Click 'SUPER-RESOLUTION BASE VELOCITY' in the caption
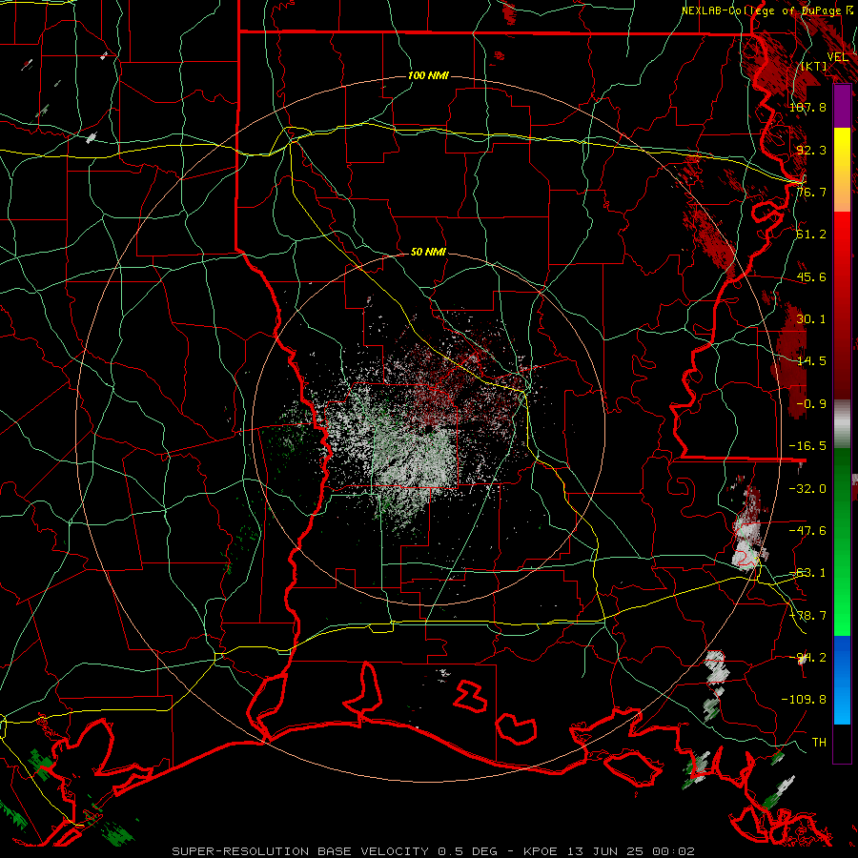858x858 pixels. pyautogui.click(x=300, y=851)
